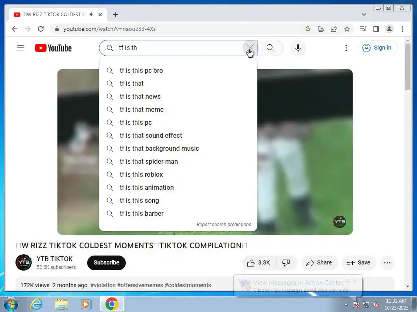The height and width of the screenshot is (312, 417).
Task: Launch Internet Explorer from the taskbar
Action: [36, 304]
